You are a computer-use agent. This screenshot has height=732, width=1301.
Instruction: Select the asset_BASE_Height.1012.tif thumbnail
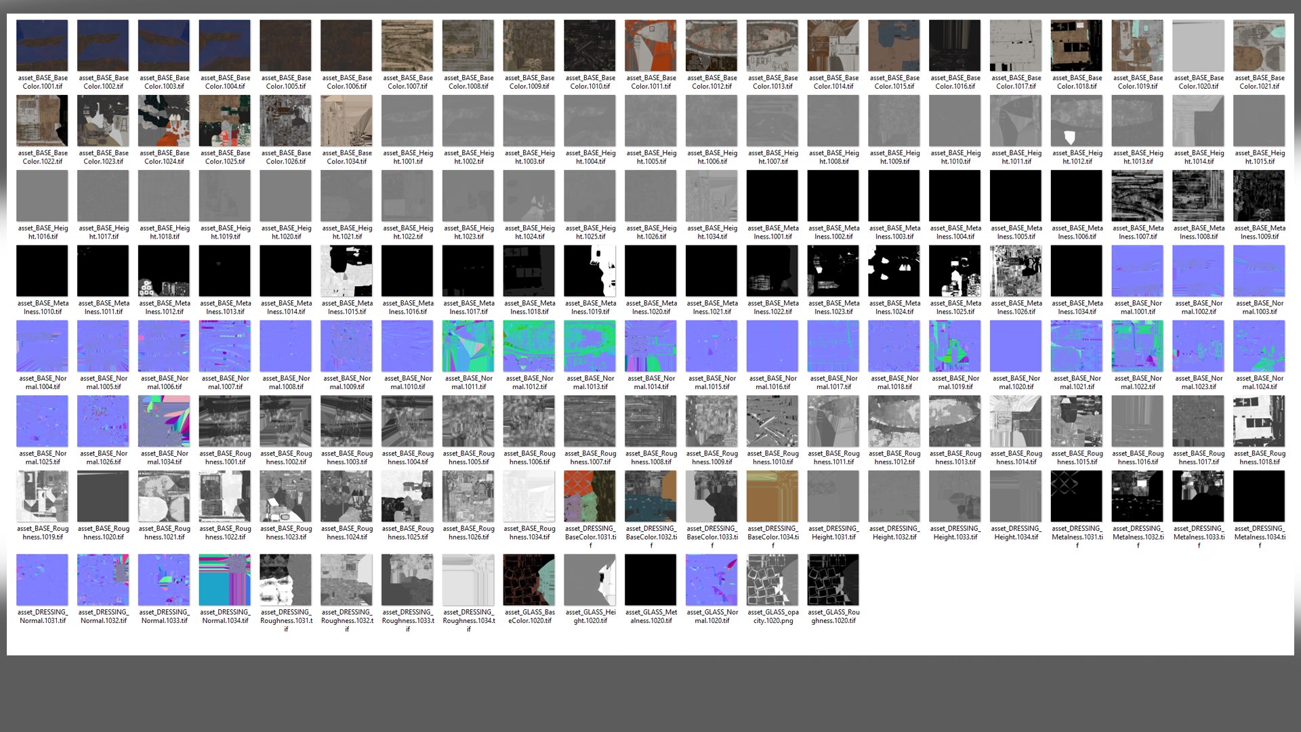click(1077, 121)
